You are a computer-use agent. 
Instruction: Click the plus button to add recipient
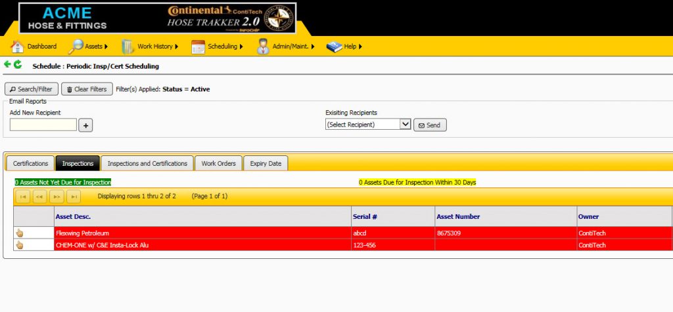[x=85, y=125]
